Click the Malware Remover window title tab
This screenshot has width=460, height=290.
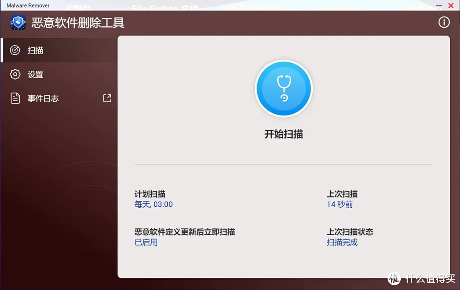pyautogui.click(x=27, y=5)
